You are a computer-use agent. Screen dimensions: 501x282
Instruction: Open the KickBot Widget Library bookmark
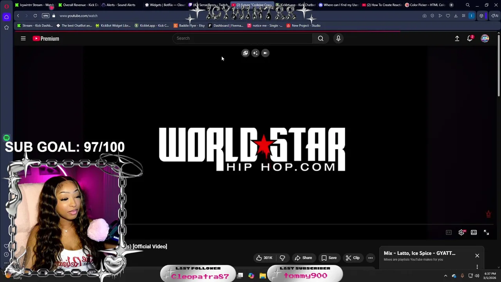coord(113,25)
